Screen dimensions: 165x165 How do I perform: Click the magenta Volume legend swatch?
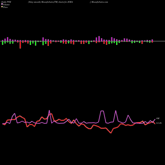(x=2, y=4)
